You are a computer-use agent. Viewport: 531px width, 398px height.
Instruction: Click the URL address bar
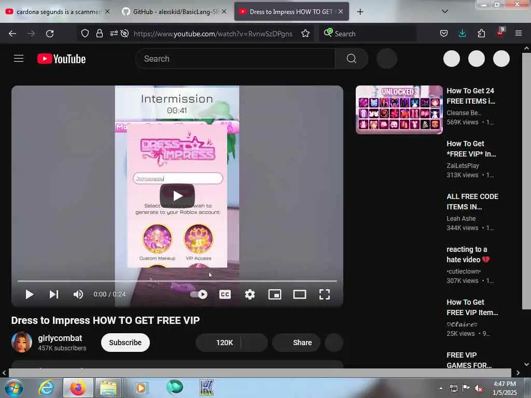click(213, 34)
